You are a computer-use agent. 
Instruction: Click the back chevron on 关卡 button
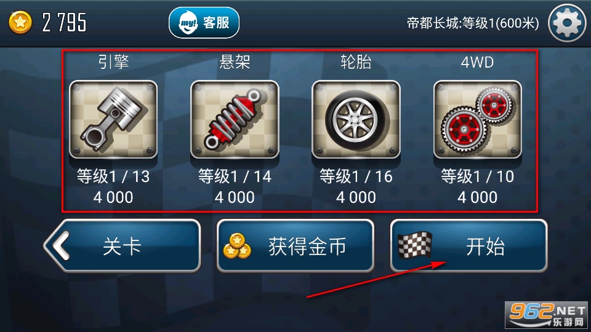click(x=61, y=246)
